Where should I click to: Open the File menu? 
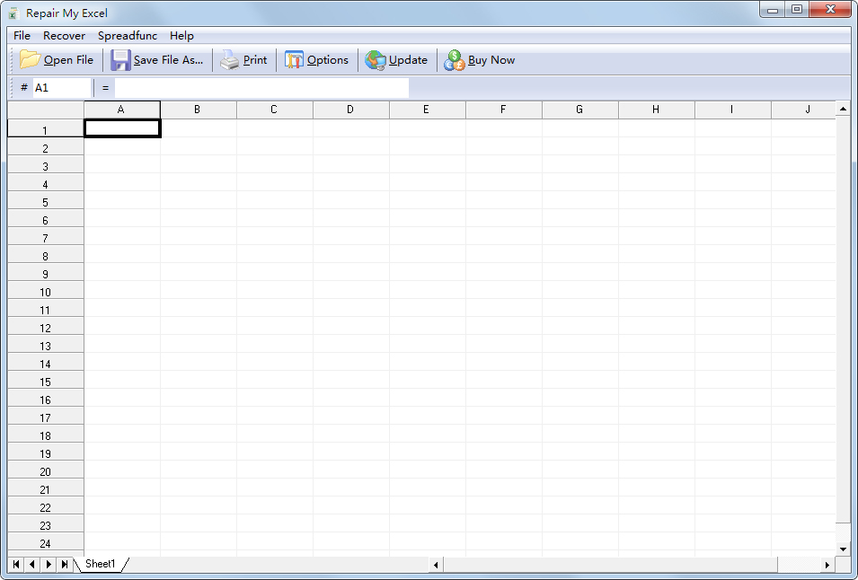coord(21,36)
